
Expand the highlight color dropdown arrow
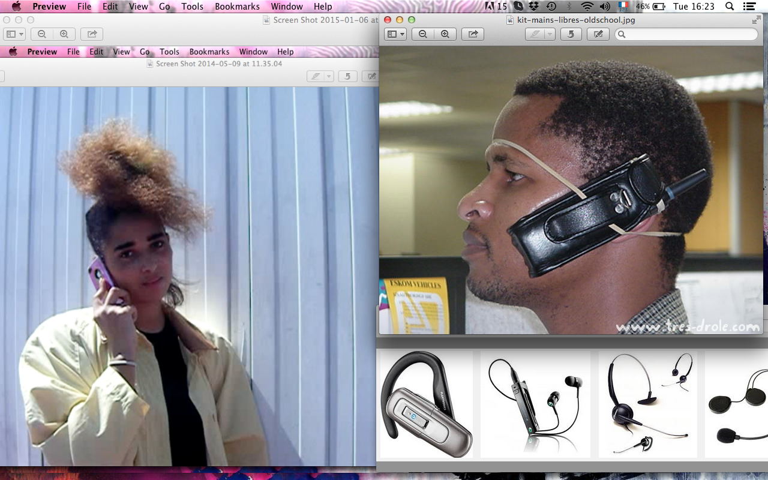click(550, 34)
